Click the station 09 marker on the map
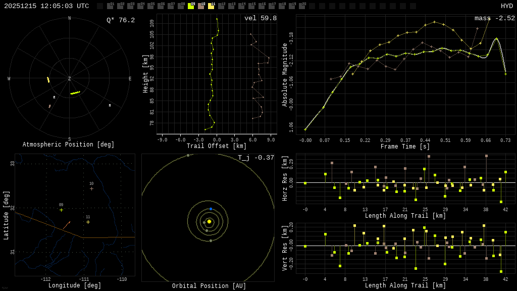This screenshot has height=291, width=517. 61,210
